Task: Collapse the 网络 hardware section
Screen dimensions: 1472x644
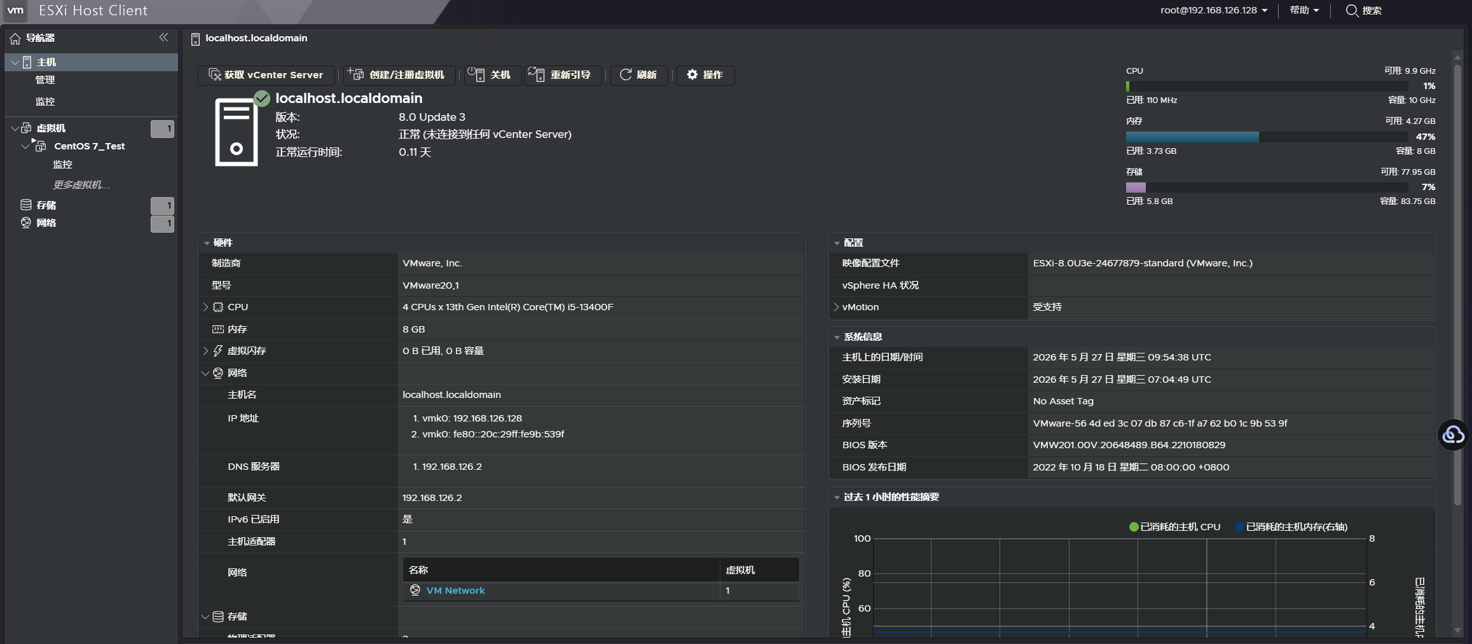Action: pyautogui.click(x=205, y=373)
